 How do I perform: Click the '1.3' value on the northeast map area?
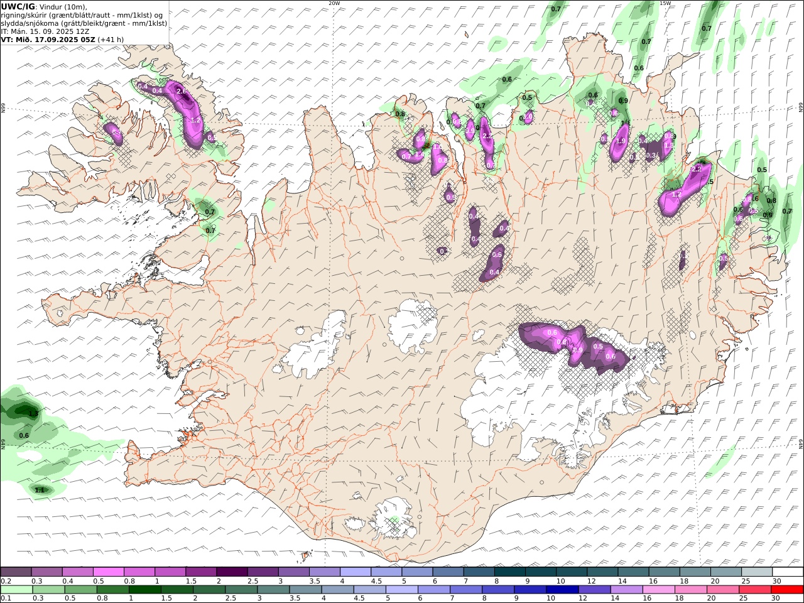(x=668, y=145)
